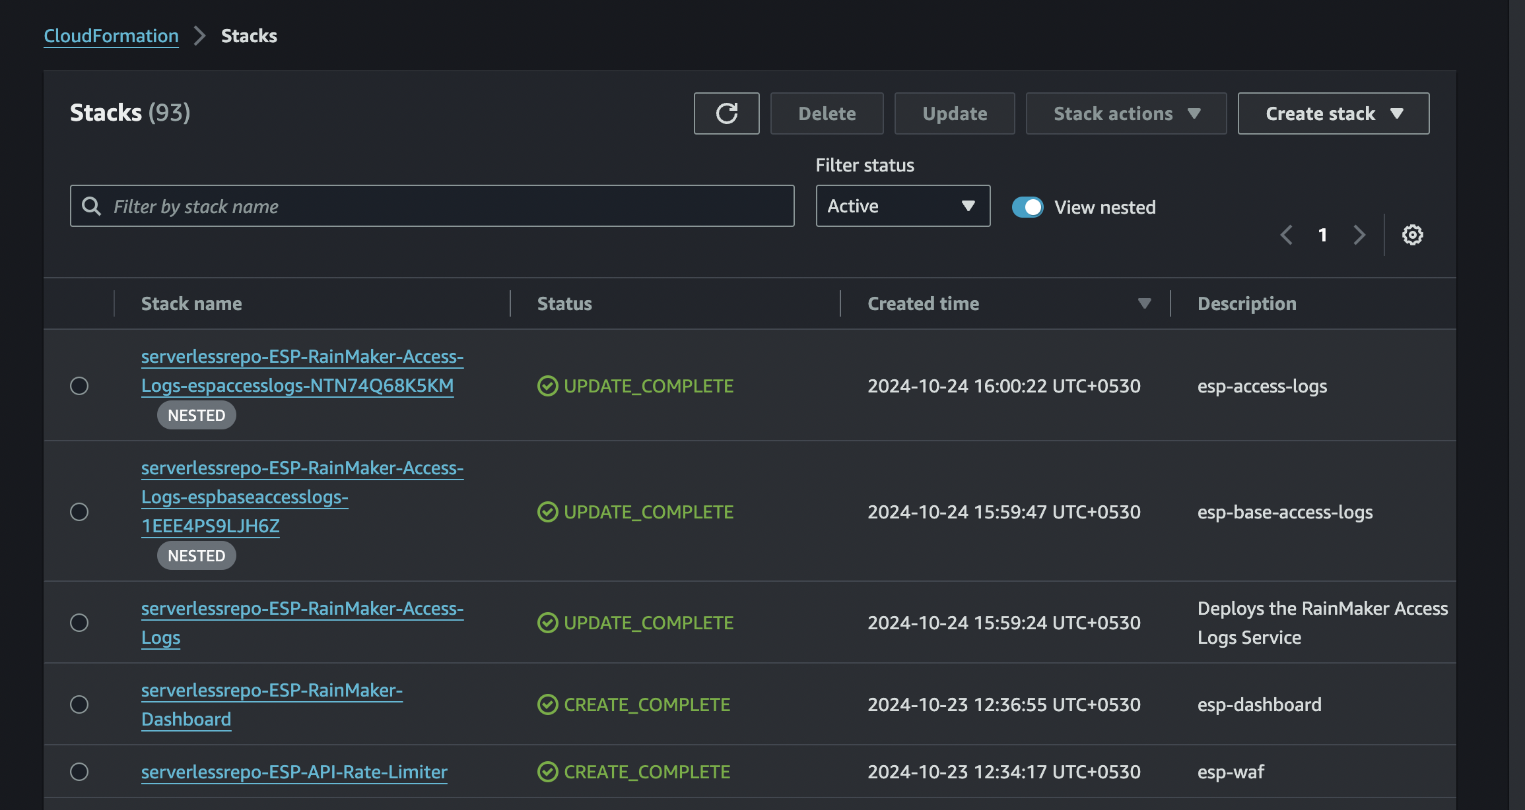Click the NTN74Q68K5KM stack's status icon
The image size is (1525, 810).
547,386
